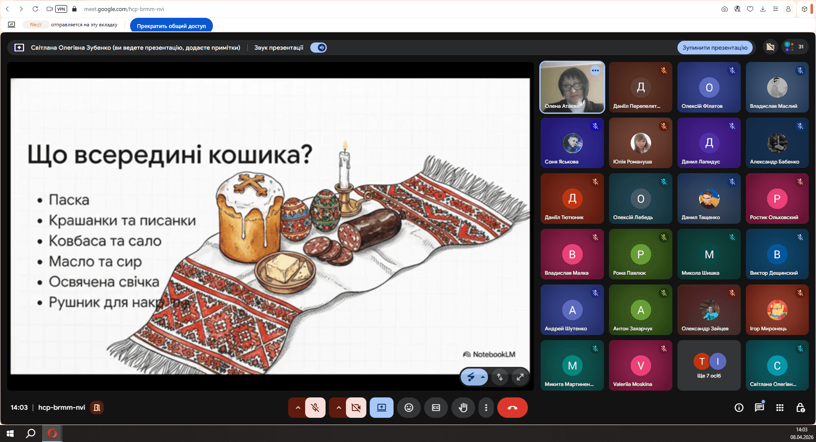Viewport: 816px width, 442px height.
Task: Click the Зупинити презентацію button
Action: (x=714, y=48)
